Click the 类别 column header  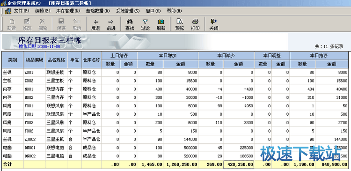[x=13, y=60]
